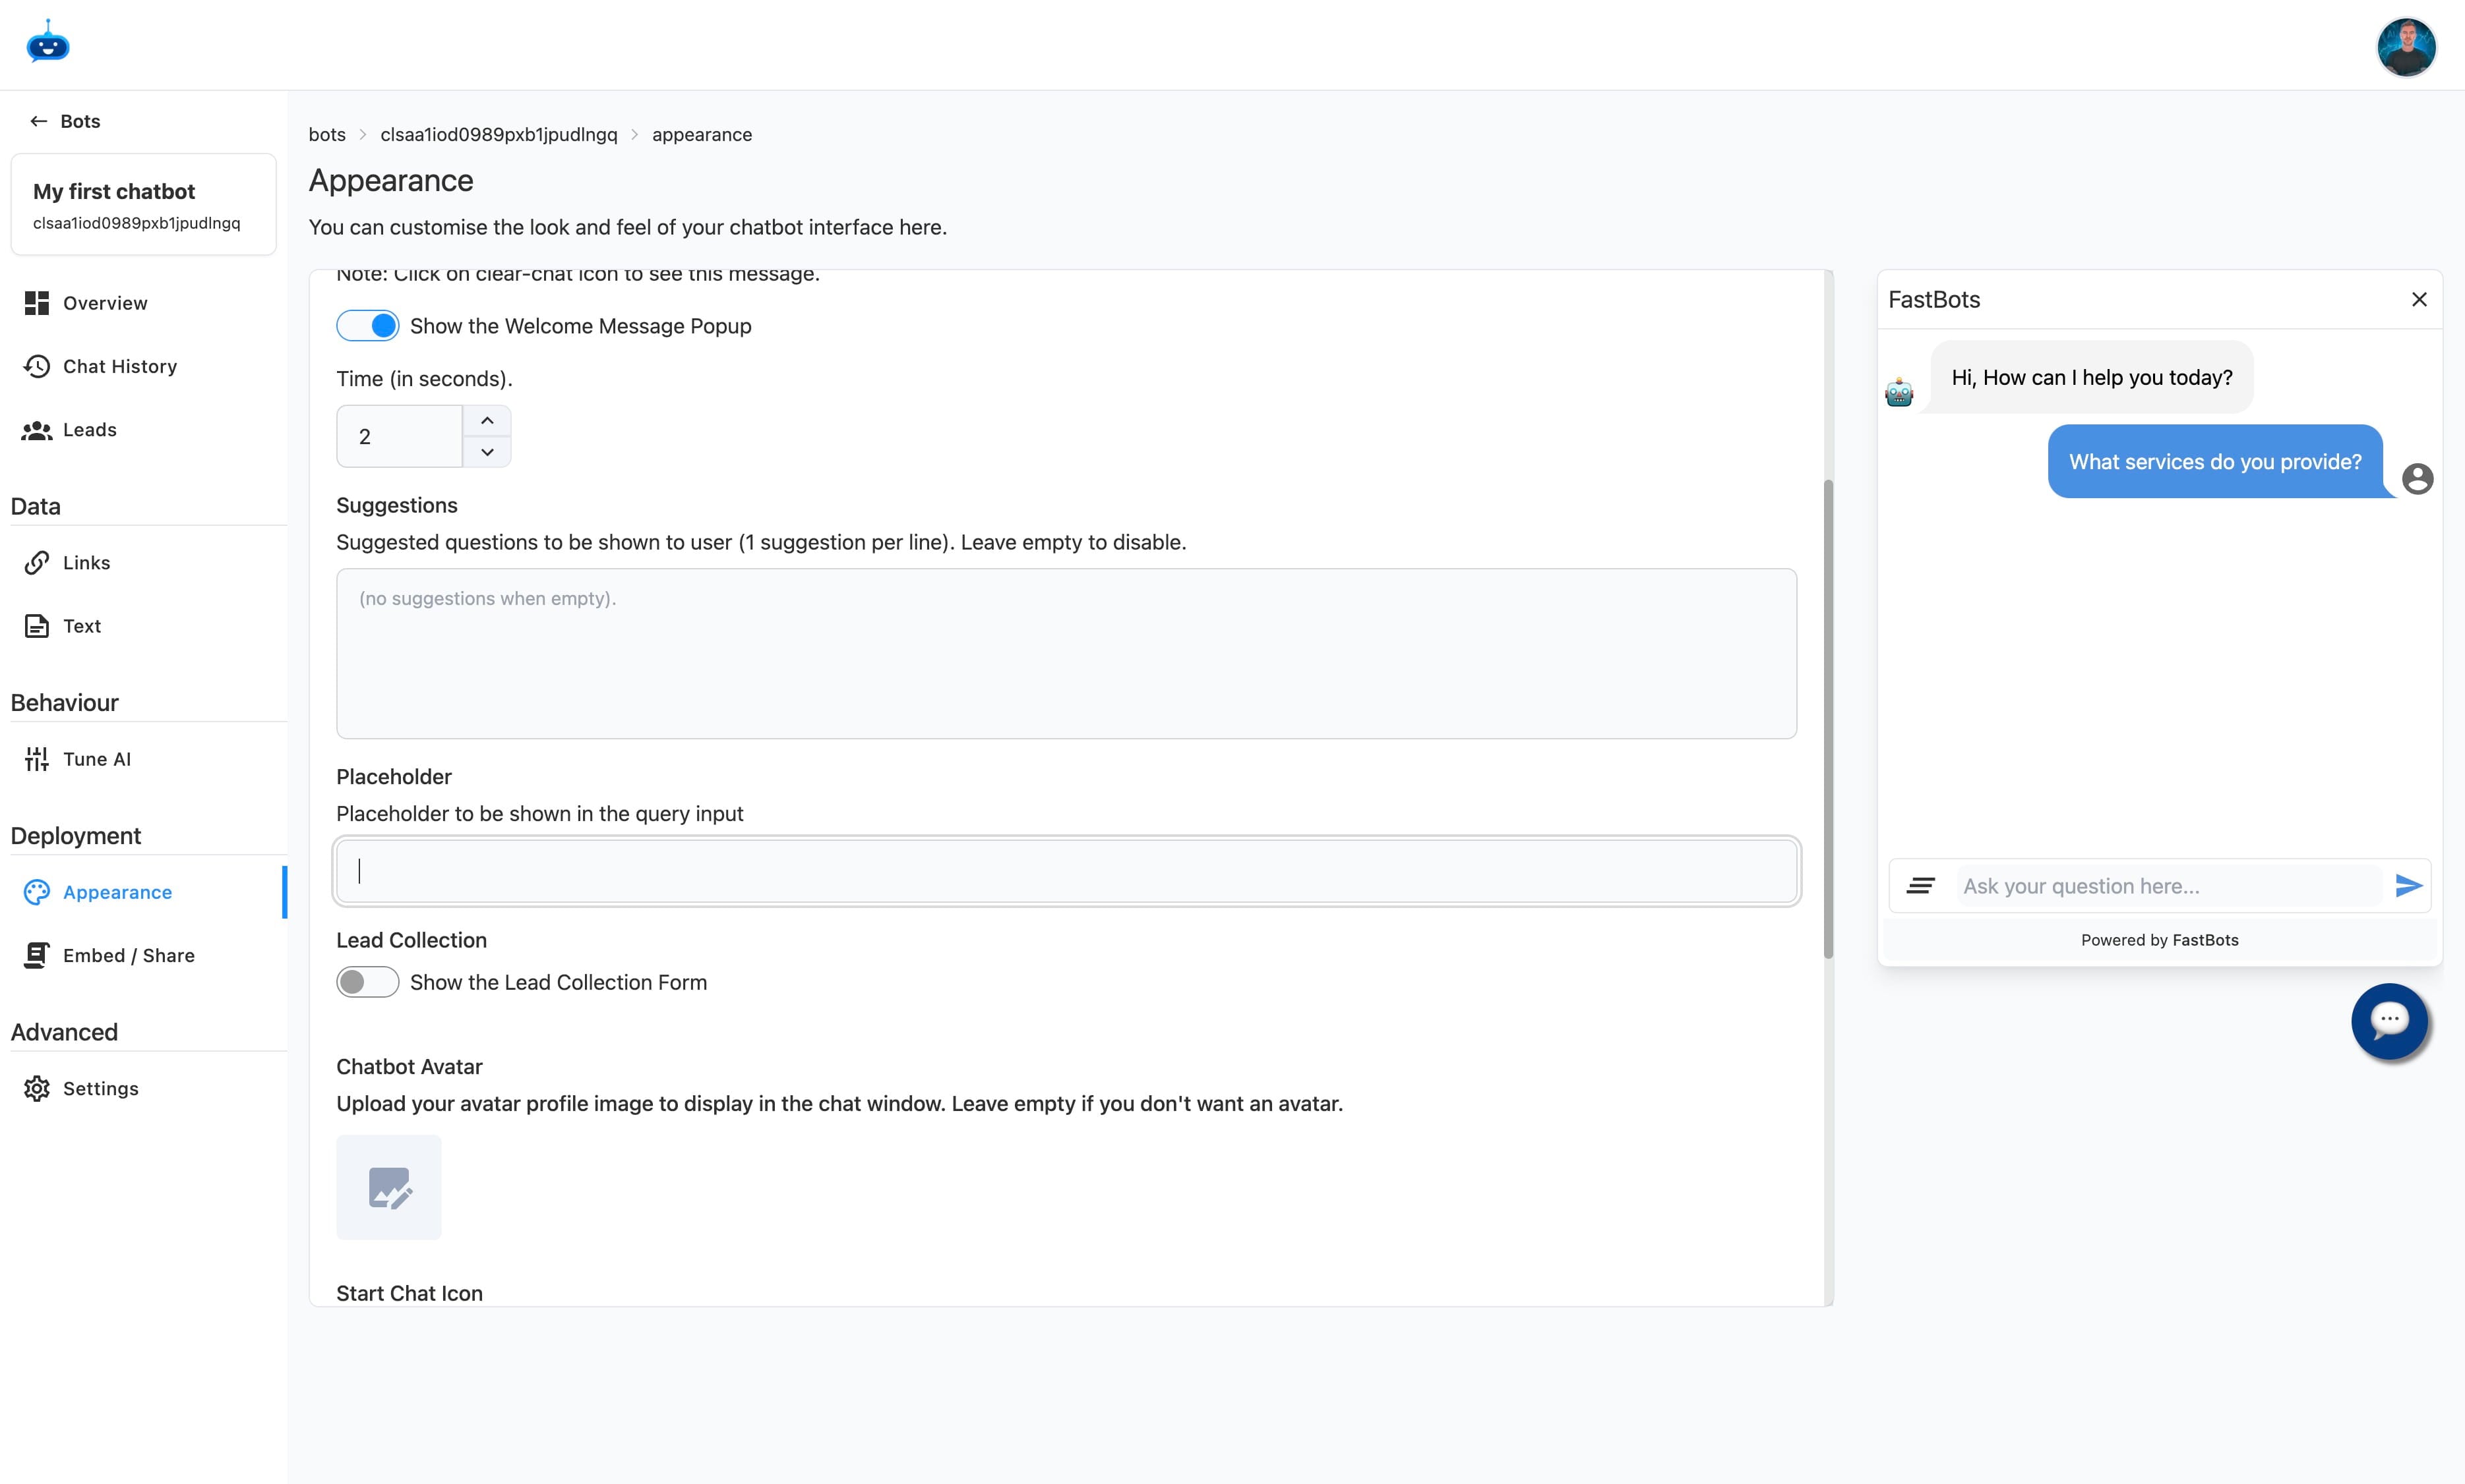Image resolution: width=2465 pixels, height=1484 pixels.
Task: Enable the Lead Collection Form toggle
Action: (367, 982)
